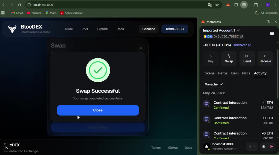
Task: Click the localhost:3000 connected site icon
Action: point(206,146)
